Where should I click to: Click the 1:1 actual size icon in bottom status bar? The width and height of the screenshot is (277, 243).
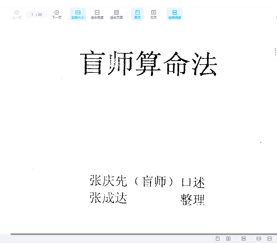coord(259,238)
